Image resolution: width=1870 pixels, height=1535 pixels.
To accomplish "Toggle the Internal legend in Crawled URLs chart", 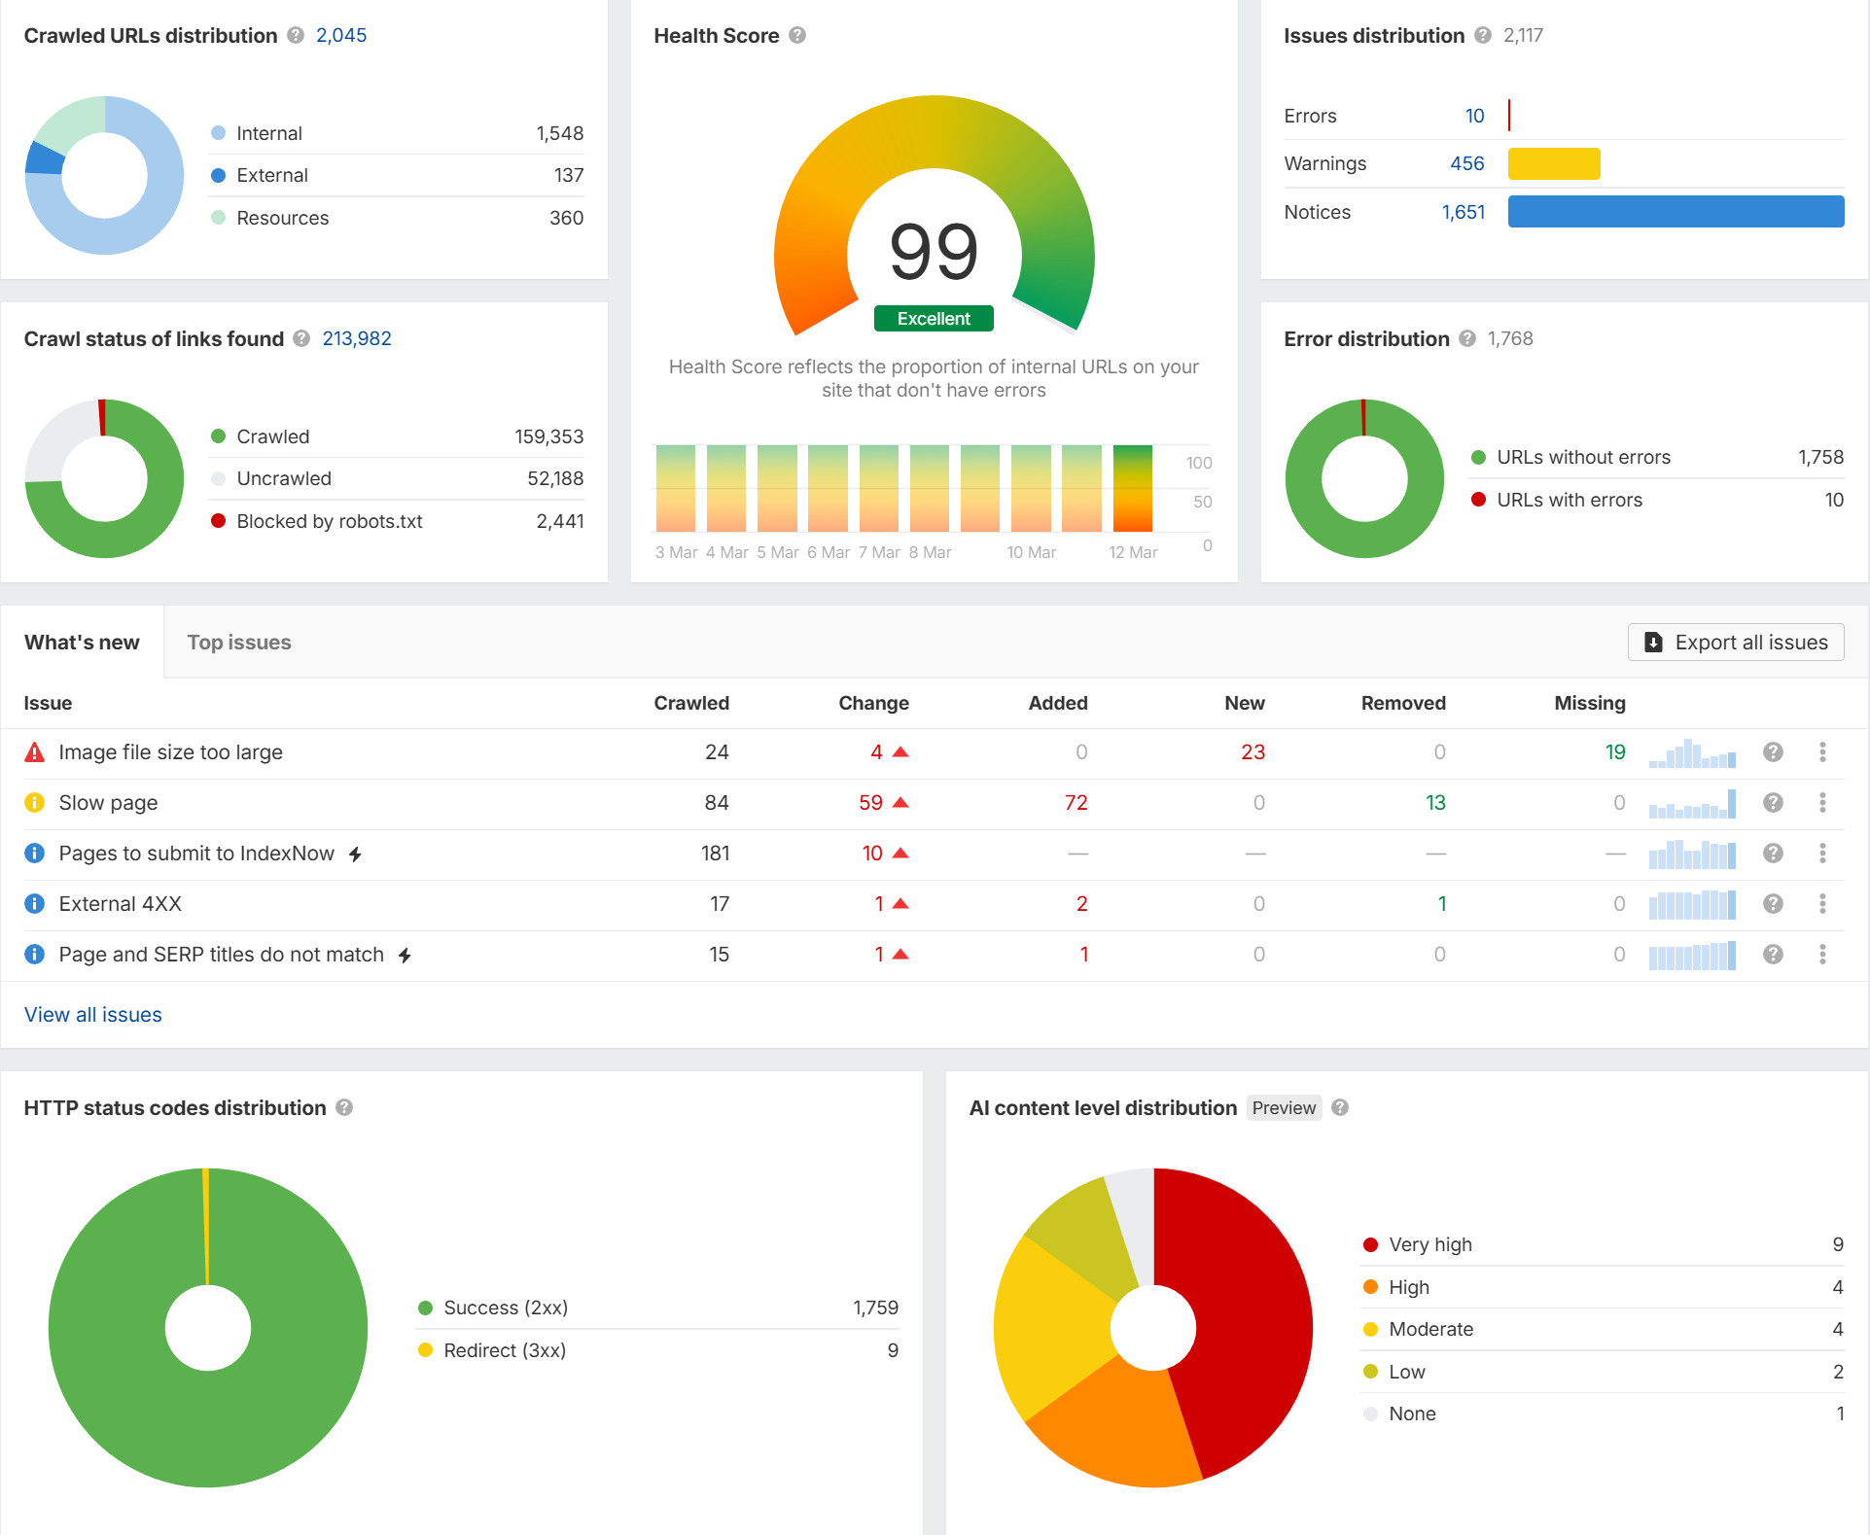I will click(268, 132).
